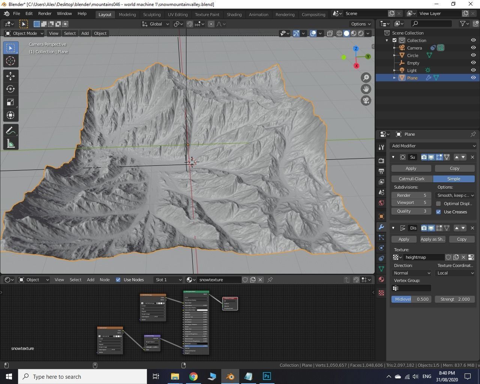Toggle X-ray mode in viewport header

(x=330, y=33)
